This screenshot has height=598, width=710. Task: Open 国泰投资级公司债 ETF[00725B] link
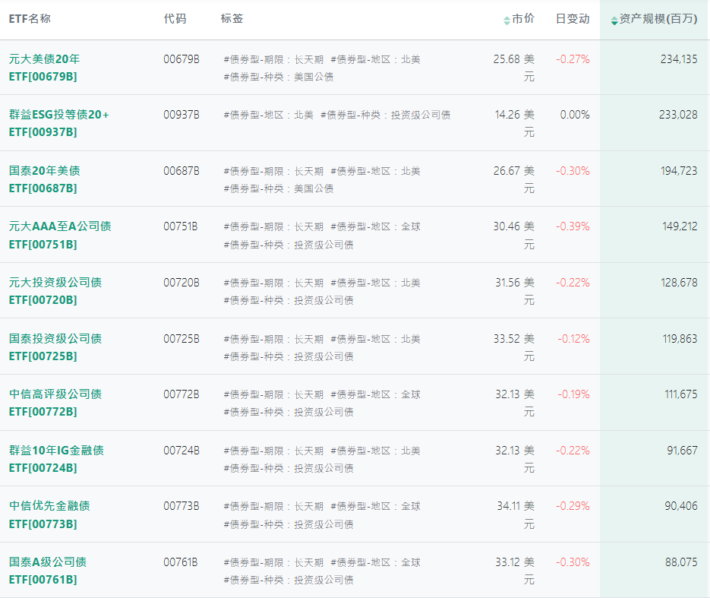[x=55, y=347]
